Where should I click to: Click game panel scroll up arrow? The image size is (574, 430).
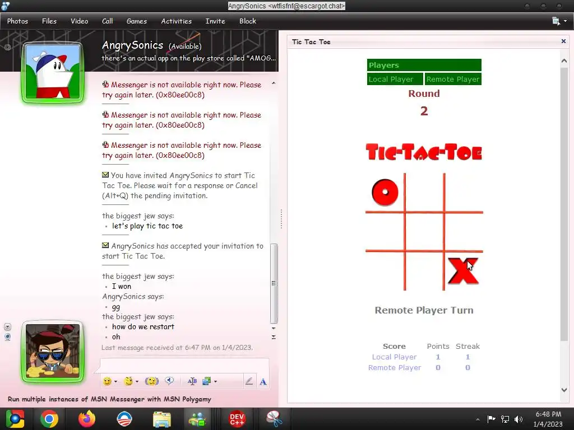click(x=564, y=60)
